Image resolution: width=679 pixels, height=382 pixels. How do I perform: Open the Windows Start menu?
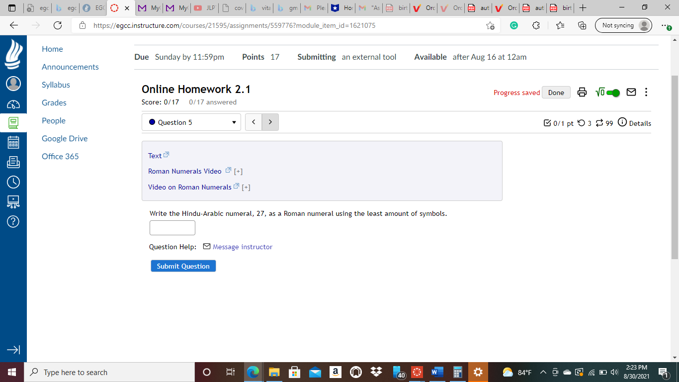tap(12, 372)
